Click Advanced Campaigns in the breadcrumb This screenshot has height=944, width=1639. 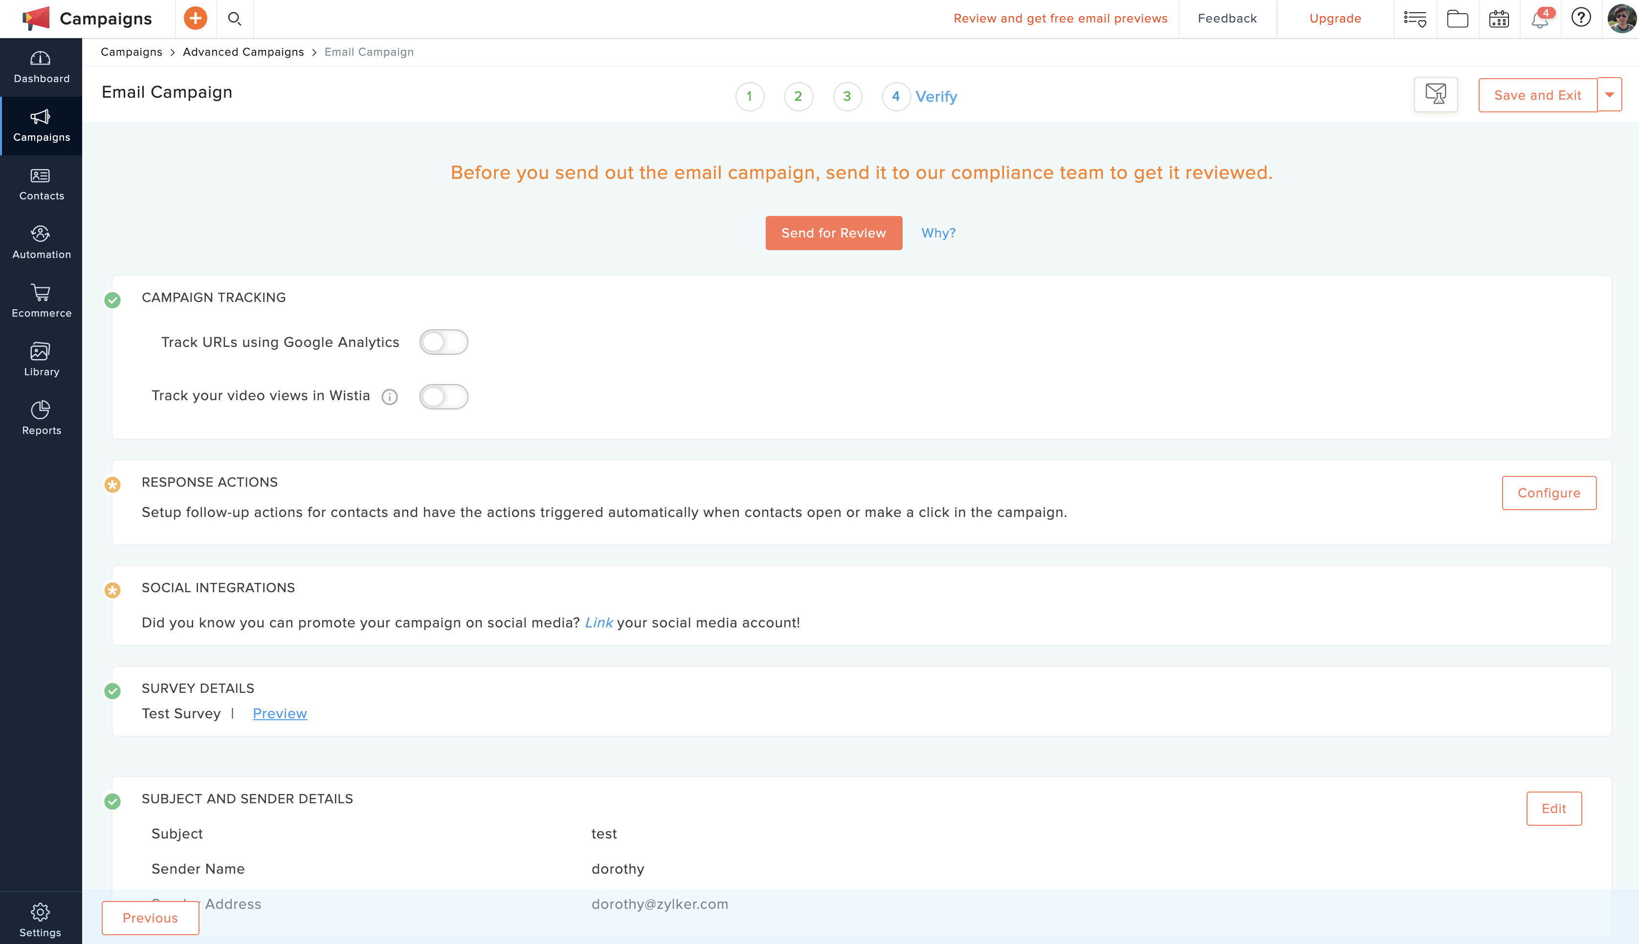tap(243, 52)
